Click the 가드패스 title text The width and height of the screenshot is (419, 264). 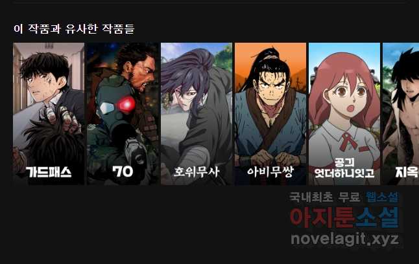click(x=49, y=172)
